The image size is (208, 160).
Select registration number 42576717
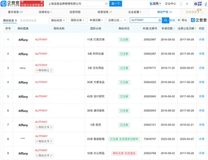(x=150, y=68)
